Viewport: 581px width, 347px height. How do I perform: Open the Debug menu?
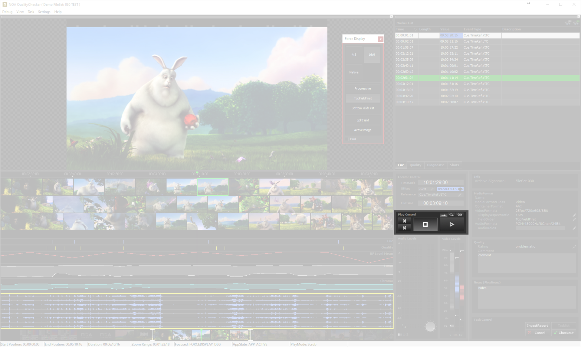[7, 12]
